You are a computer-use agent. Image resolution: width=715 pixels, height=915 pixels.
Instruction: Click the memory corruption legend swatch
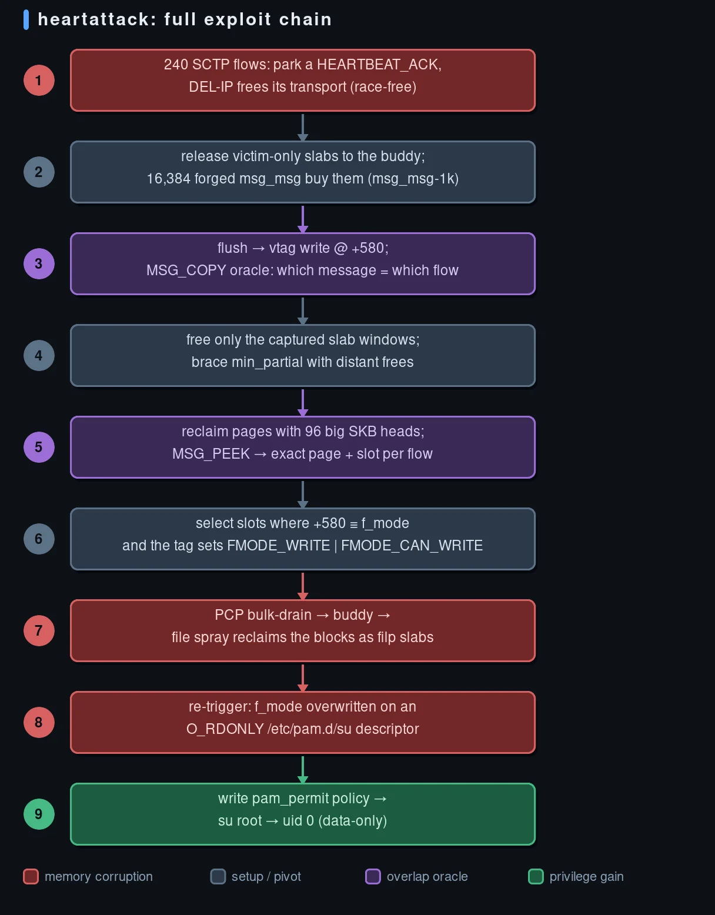point(31,877)
